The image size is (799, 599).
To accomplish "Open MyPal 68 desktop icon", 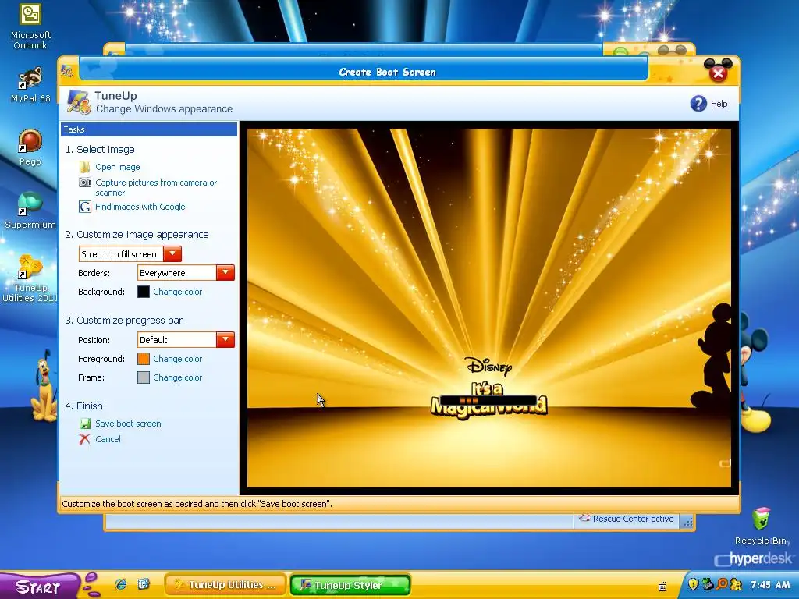I will tap(30, 85).
